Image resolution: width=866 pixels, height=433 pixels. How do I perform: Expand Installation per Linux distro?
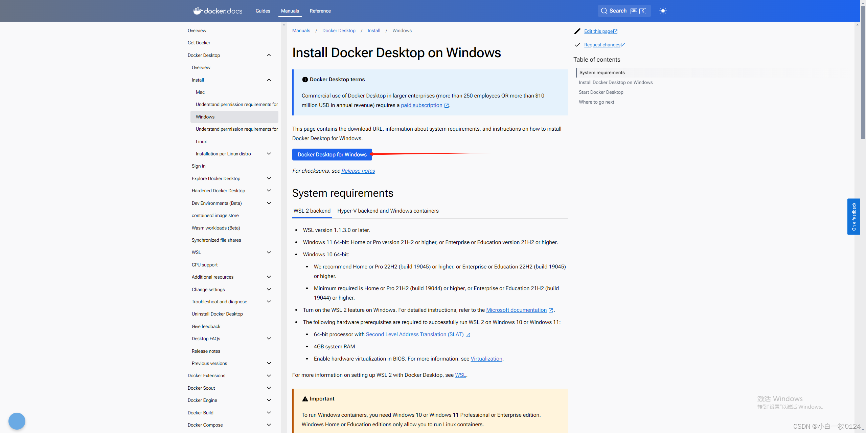(269, 154)
